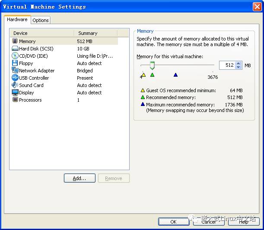Click the Processors count value '1'
Viewport: 264px width, 230px height.
(78, 100)
